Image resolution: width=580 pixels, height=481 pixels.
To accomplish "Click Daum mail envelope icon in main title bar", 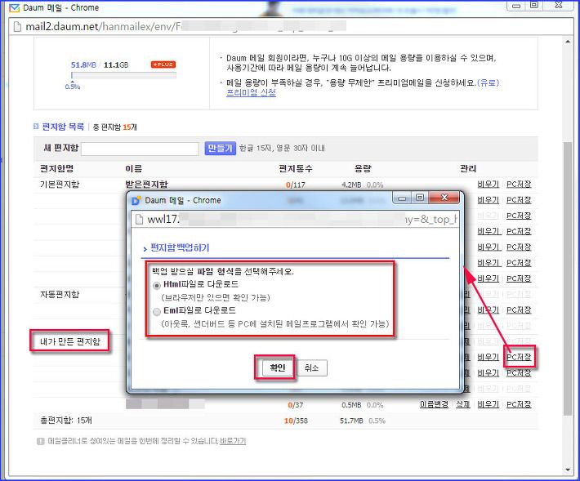I will click(x=14, y=8).
